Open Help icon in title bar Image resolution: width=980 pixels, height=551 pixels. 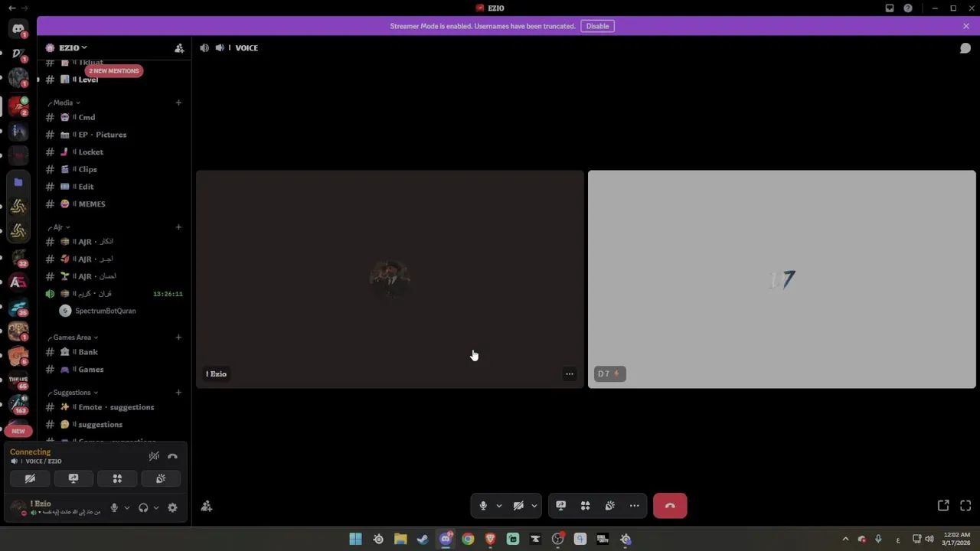[908, 8]
